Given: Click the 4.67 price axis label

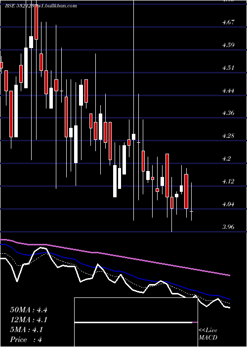Looking at the screenshot, I should (228, 22).
